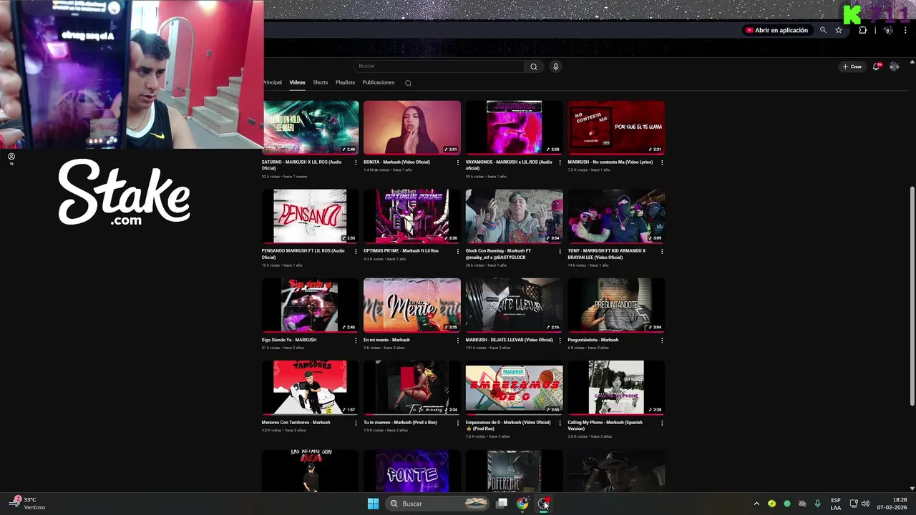Bookmark this page with the star icon

(839, 30)
